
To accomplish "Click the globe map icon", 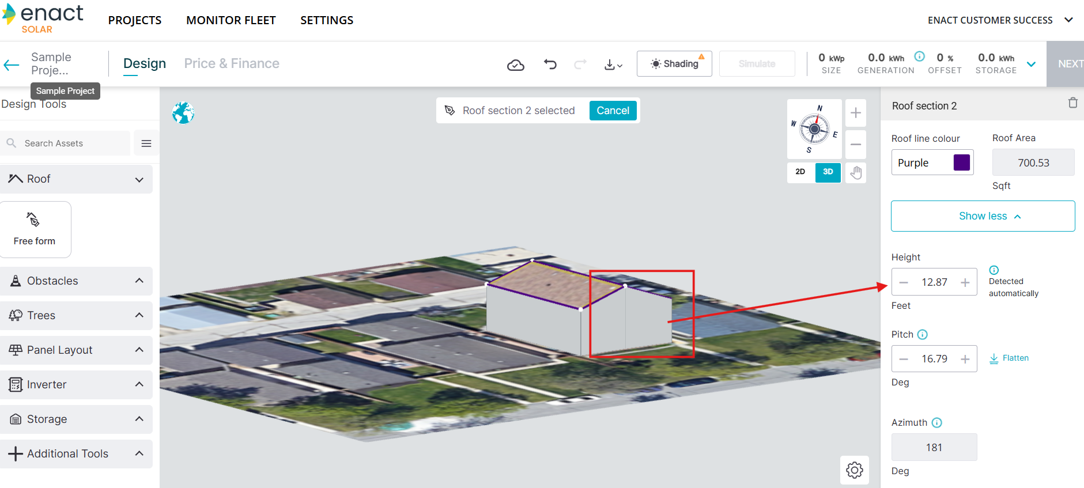I will point(183,113).
